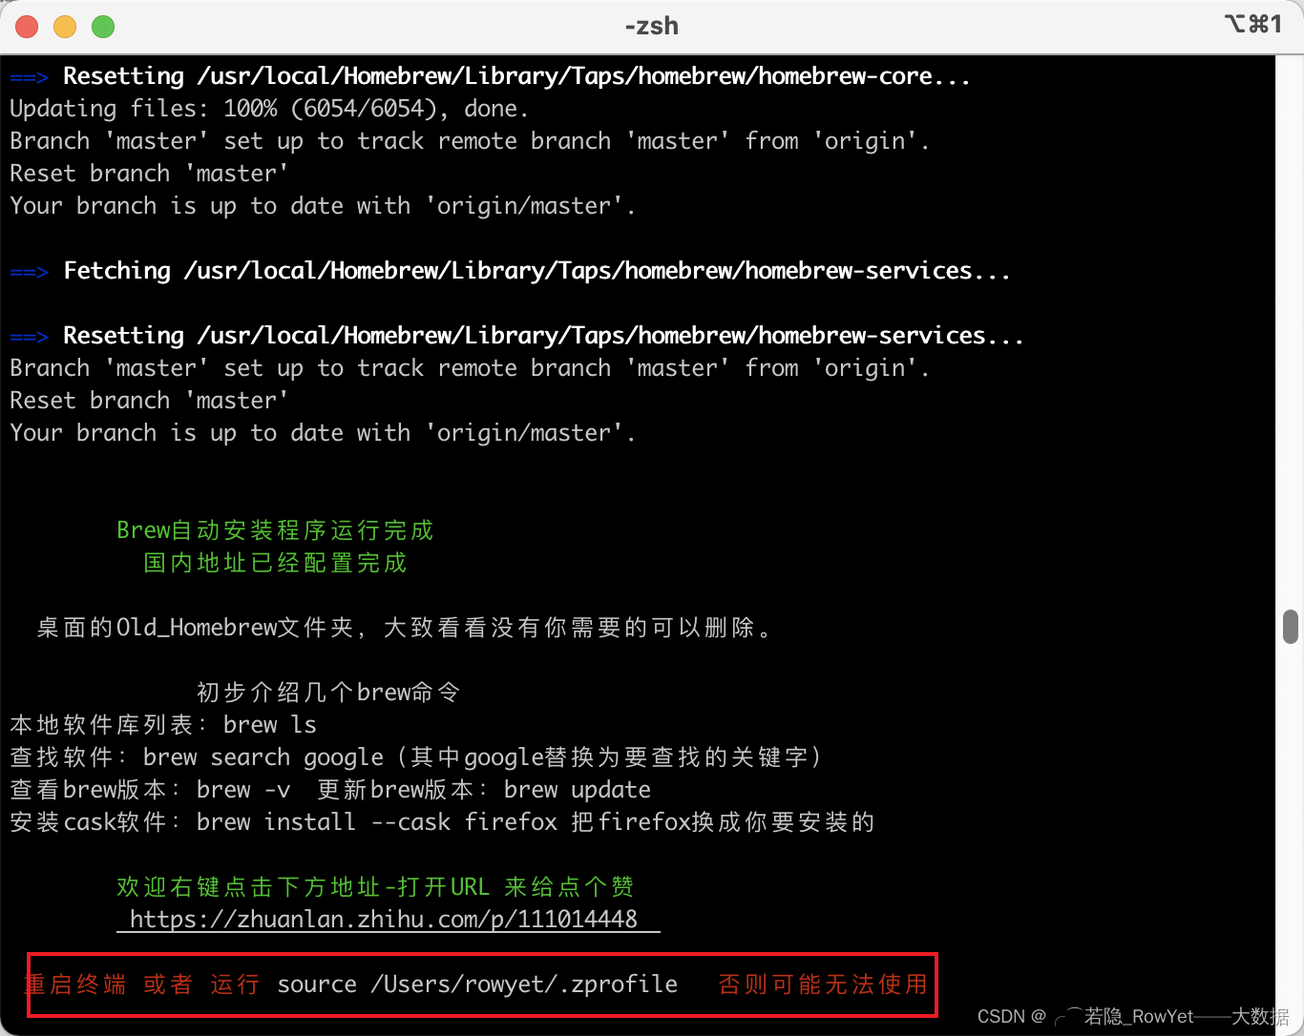Click the ⌥⌘1 shortcut indicator in title bar
The height and width of the screenshot is (1036, 1304).
point(1253,25)
